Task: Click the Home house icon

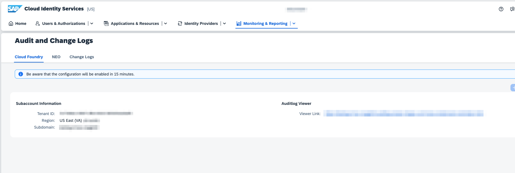Action: pos(11,23)
